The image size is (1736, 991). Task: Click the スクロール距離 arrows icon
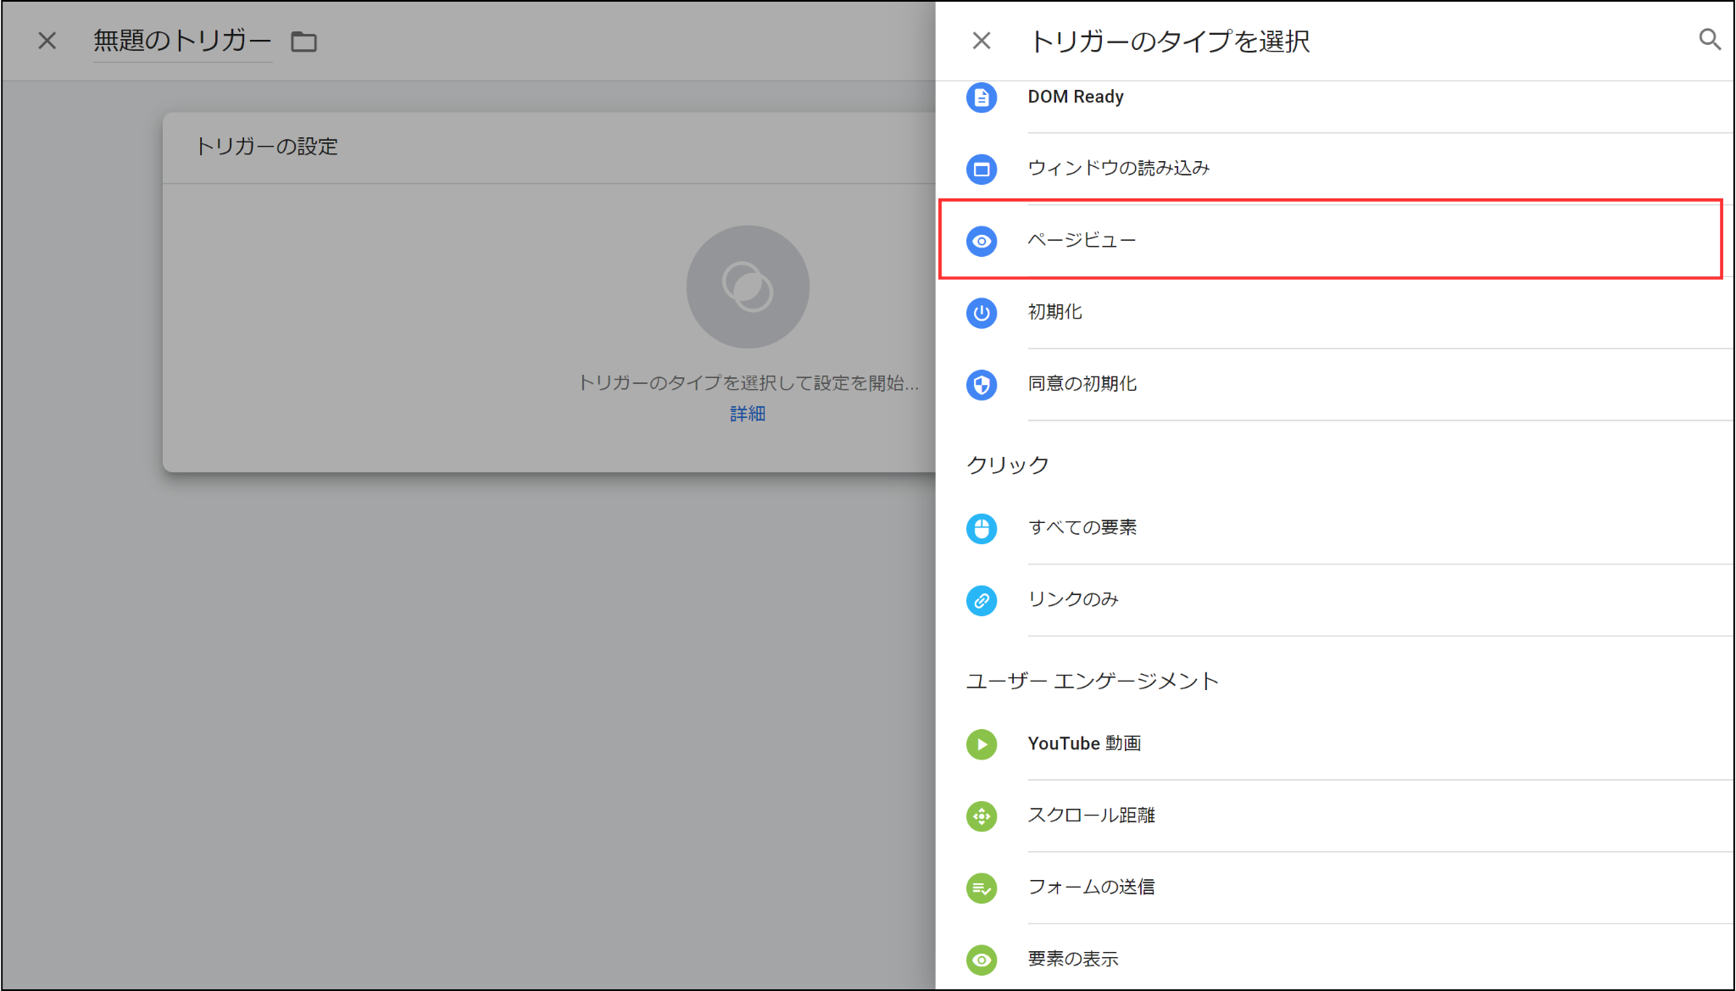point(982,816)
